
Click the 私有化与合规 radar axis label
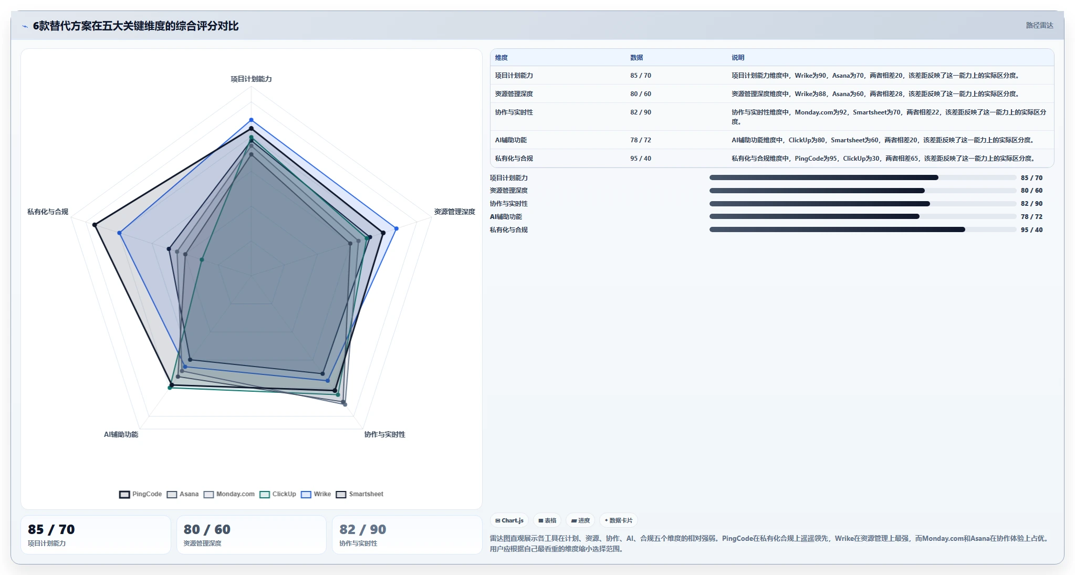pos(48,212)
